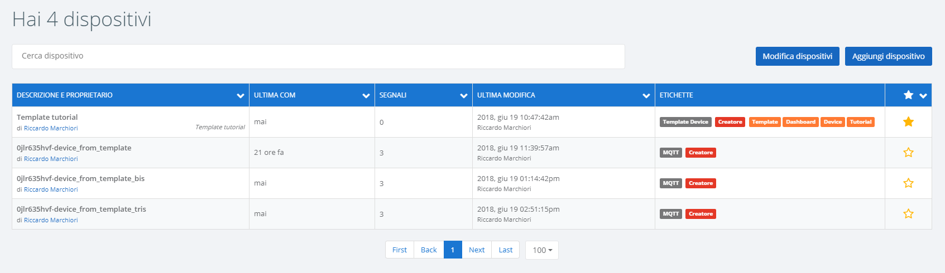Open 0jlr635hvf-device_from_template device
Viewport: 945px width, 273px height.
tap(74, 148)
